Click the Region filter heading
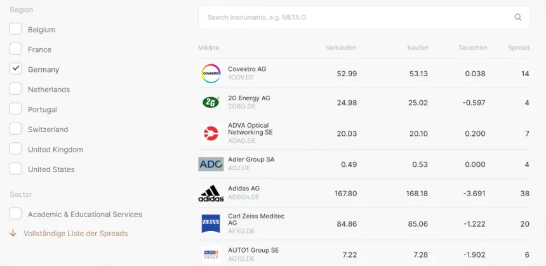 click(22, 10)
